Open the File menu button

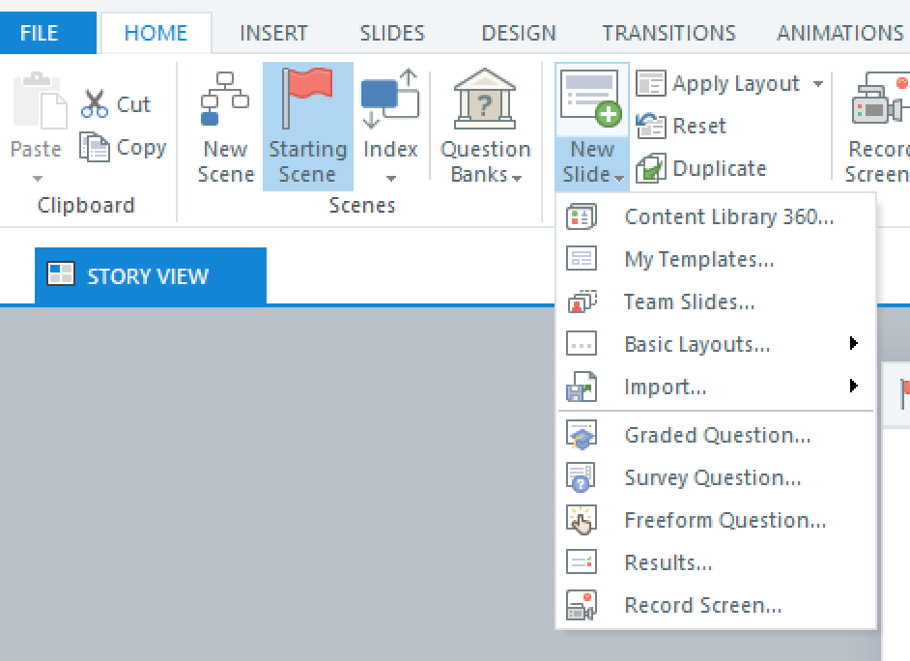pyautogui.click(x=40, y=33)
